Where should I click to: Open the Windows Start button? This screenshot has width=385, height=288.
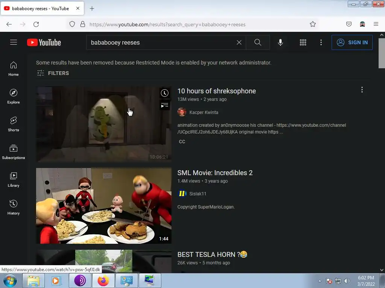(x=10, y=280)
